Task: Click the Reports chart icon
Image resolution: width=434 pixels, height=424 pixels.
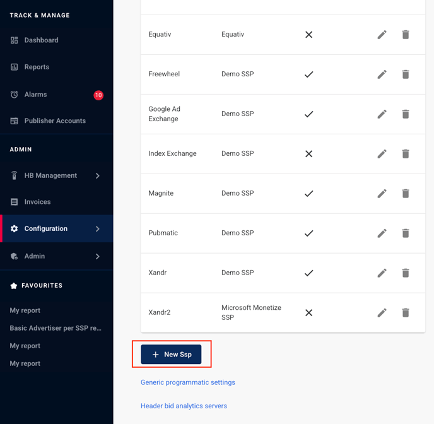Action: coord(14,67)
